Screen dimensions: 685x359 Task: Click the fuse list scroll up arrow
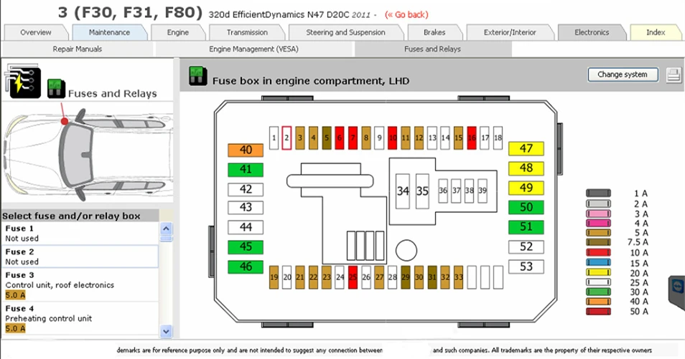click(x=166, y=229)
